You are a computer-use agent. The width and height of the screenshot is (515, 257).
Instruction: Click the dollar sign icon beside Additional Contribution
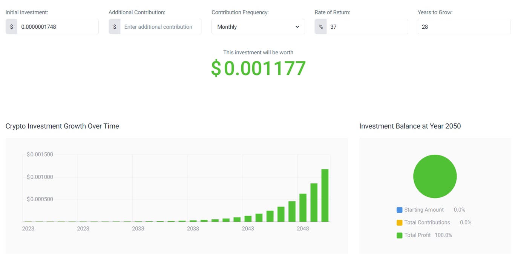pyautogui.click(x=114, y=26)
